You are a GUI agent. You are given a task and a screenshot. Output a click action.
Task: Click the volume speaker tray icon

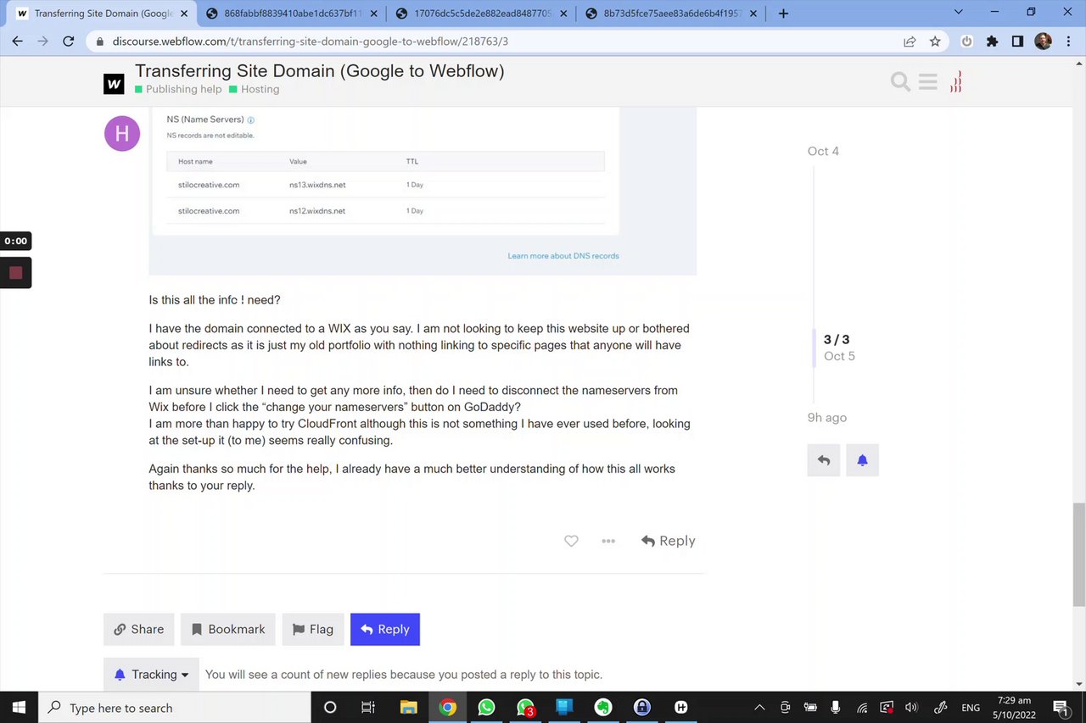912,708
